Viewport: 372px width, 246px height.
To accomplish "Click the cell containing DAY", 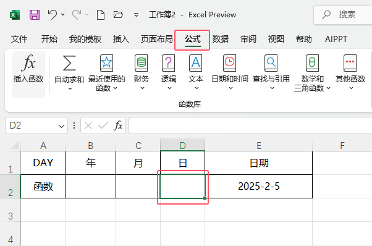I will click(x=43, y=163).
